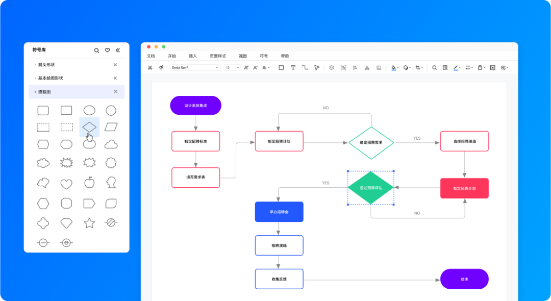Select the cloud shape in shape library
Viewport: 551px width, 301px height.
[x=111, y=144]
